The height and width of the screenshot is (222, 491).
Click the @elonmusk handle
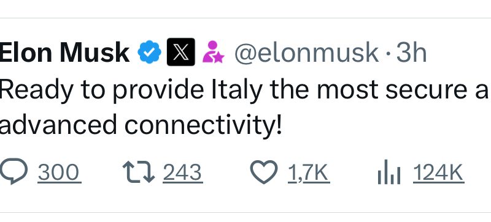pyautogui.click(x=307, y=53)
